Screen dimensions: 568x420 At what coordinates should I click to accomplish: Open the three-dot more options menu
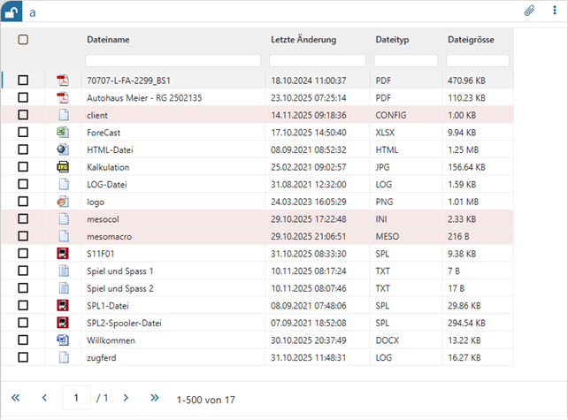point(553,11)
